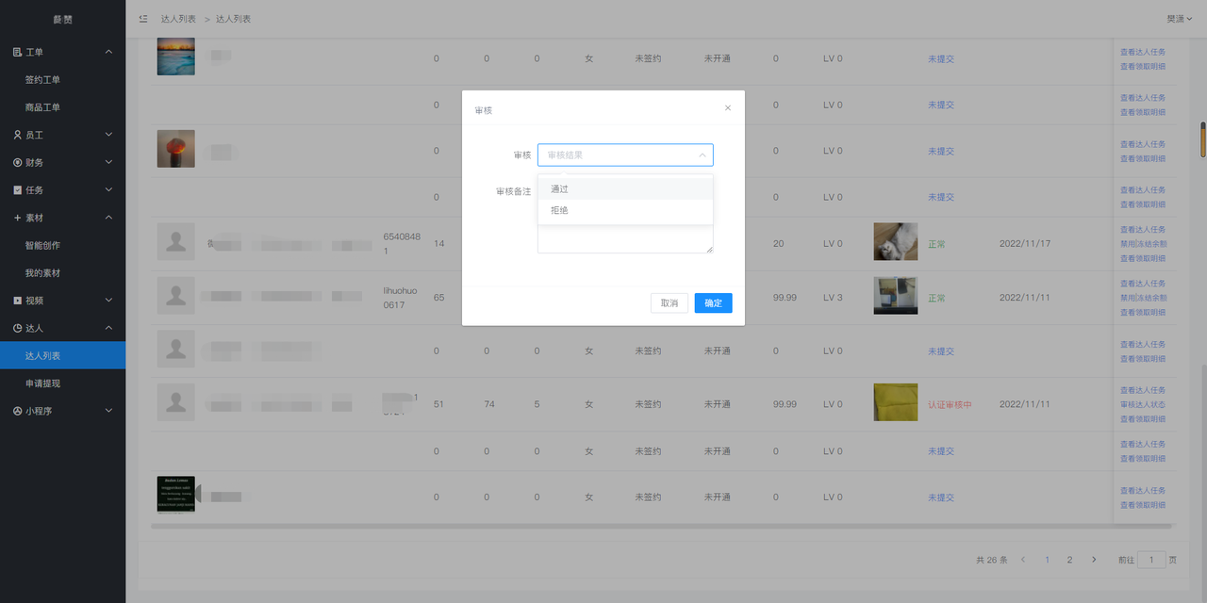Click the next page arrow in pagination

point(1094,560)
